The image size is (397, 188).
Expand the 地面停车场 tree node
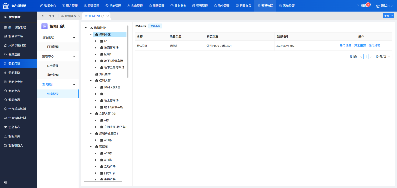(x=96, y=48)
